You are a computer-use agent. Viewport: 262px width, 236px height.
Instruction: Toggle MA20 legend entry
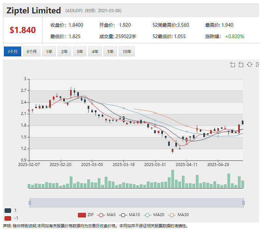[154, 215]
